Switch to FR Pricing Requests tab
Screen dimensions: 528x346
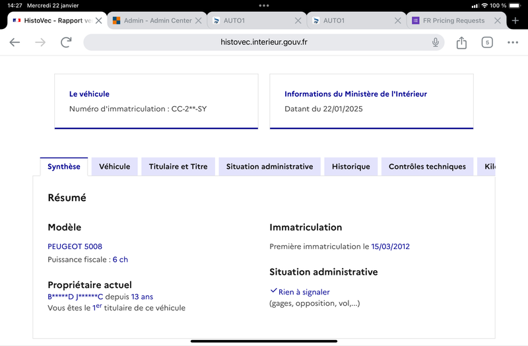456,20
